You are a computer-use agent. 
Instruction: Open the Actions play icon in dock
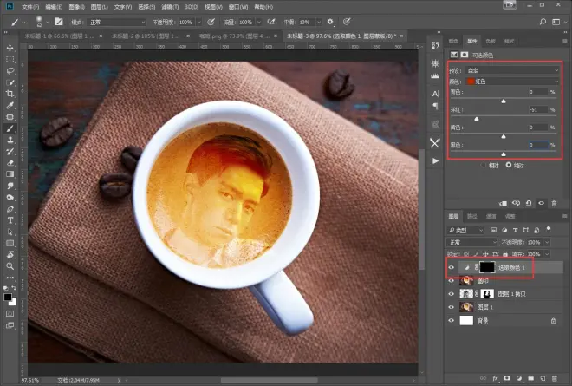tap(435, 161)
